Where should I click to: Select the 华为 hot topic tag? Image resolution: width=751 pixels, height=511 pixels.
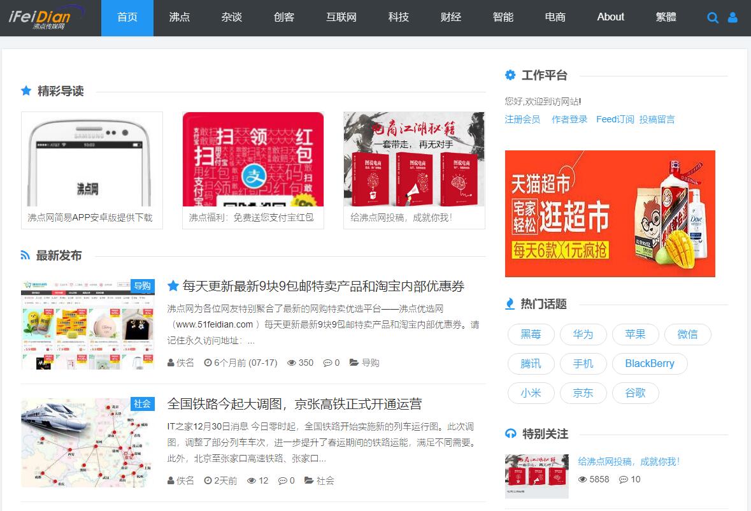point(583,335)
